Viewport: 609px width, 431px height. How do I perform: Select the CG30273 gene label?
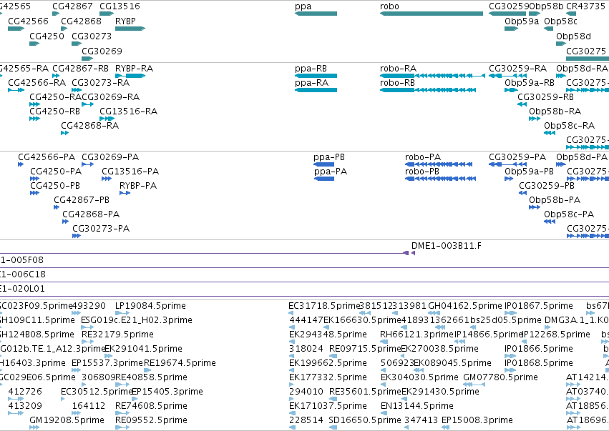pyautogui.click(x=92, y=36)
